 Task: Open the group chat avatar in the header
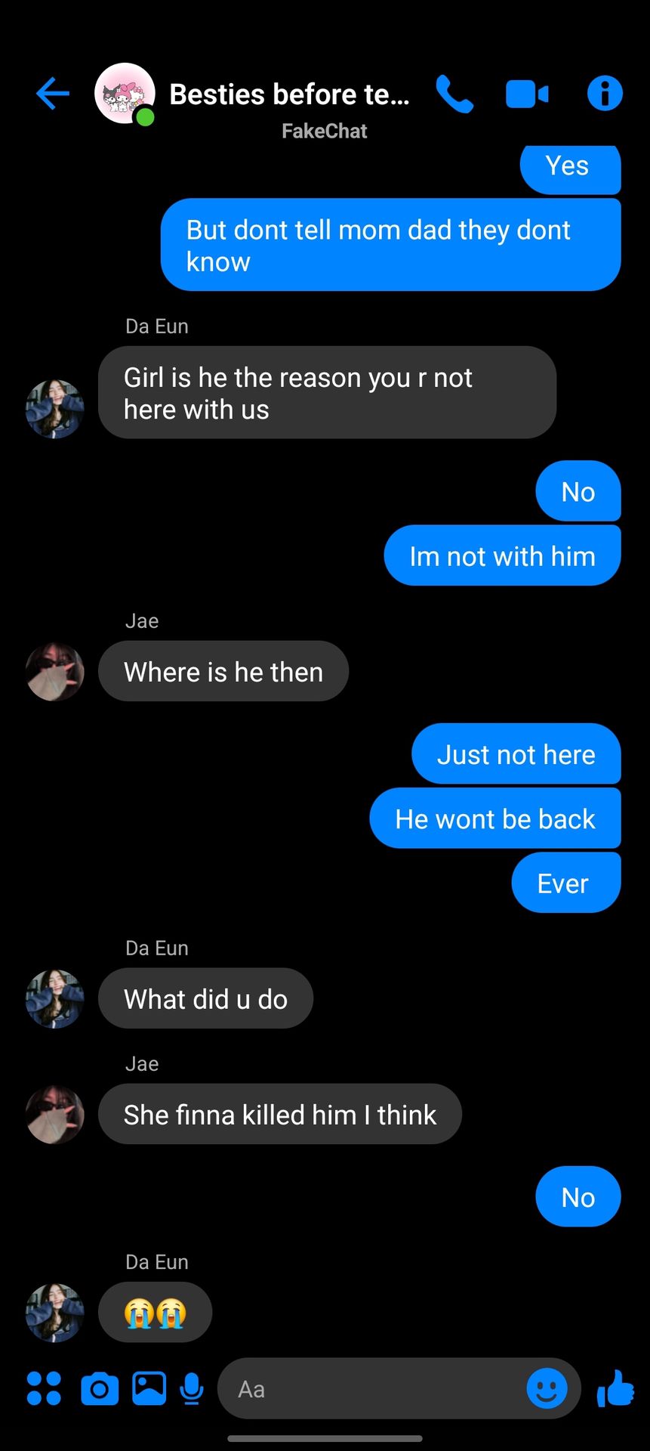coord(125,94)
